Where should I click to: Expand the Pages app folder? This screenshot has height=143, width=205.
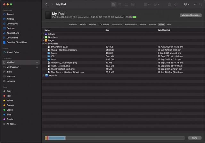(x=43, y=40)
